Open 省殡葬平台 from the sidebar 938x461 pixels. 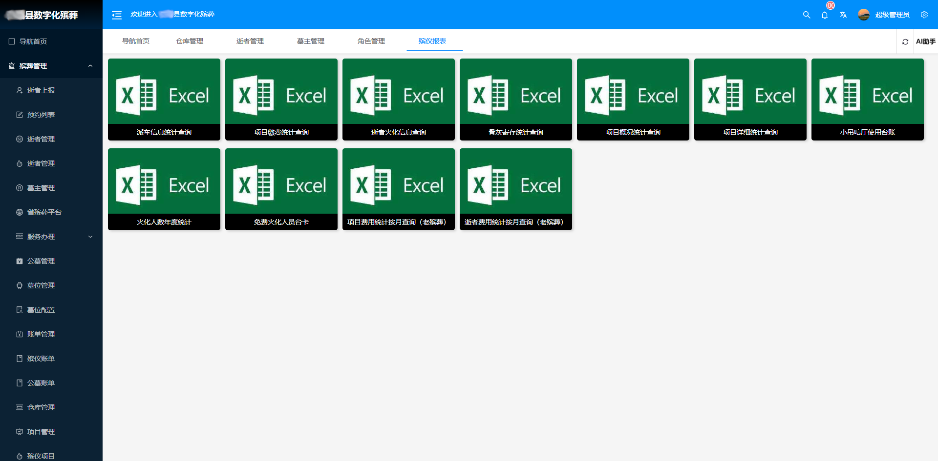44,212
